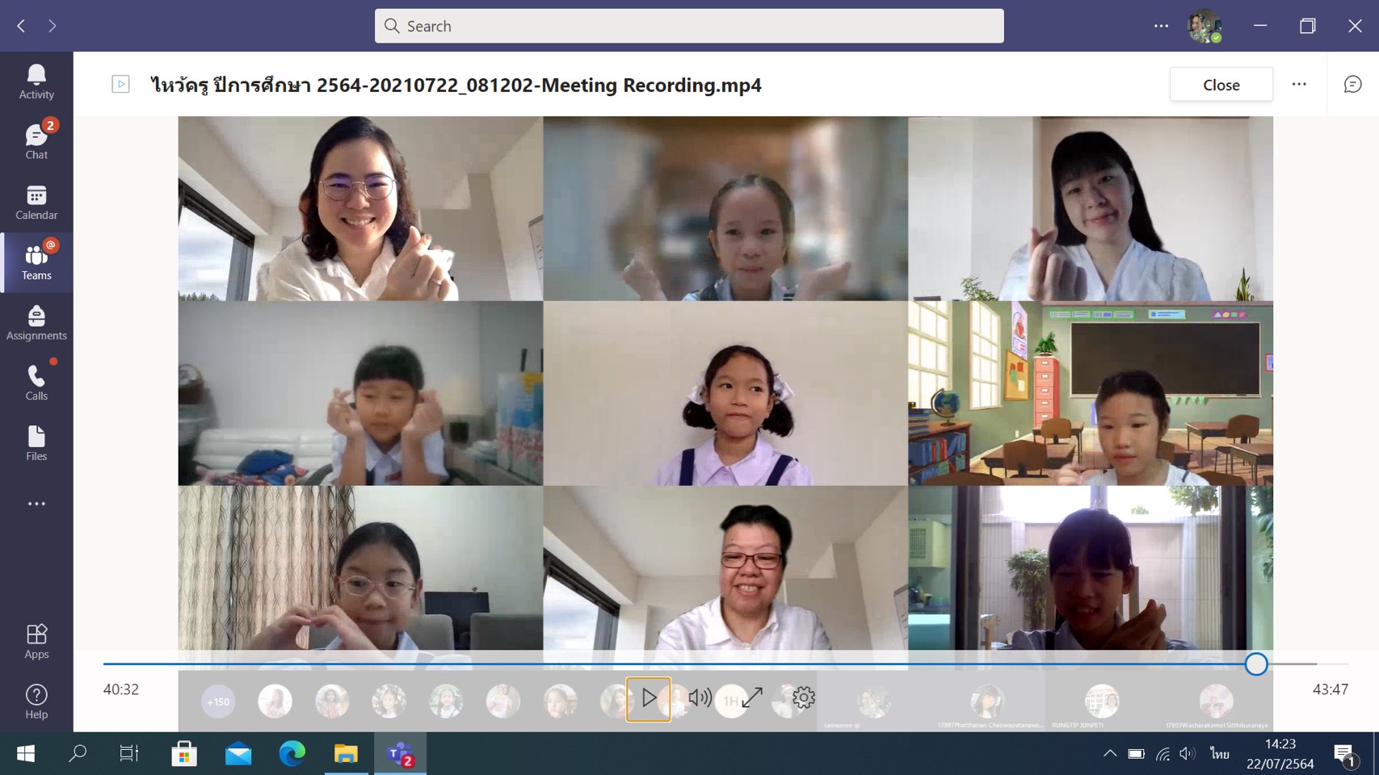
Task: Click the video file icon beside title
Action: pyautogui.click(x=120, y=84)
